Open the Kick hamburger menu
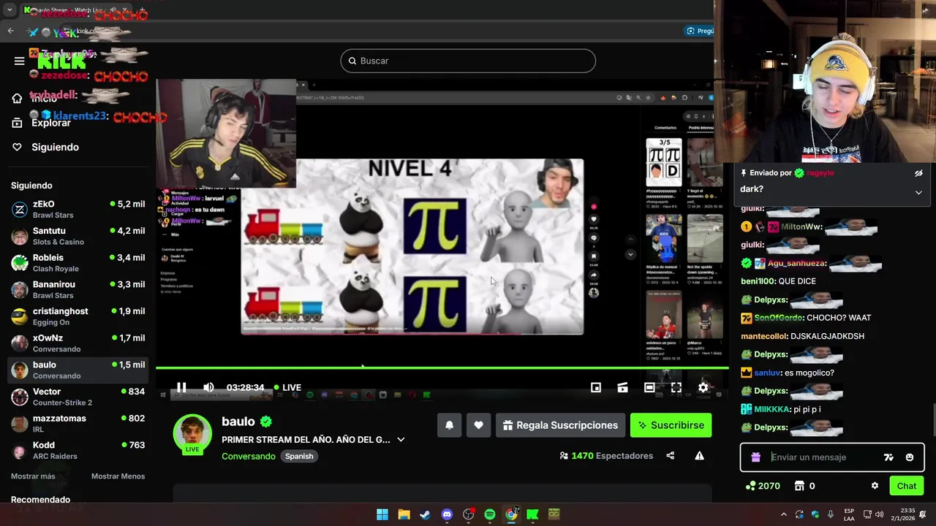The image size is (936, 526). pos(19,61)
